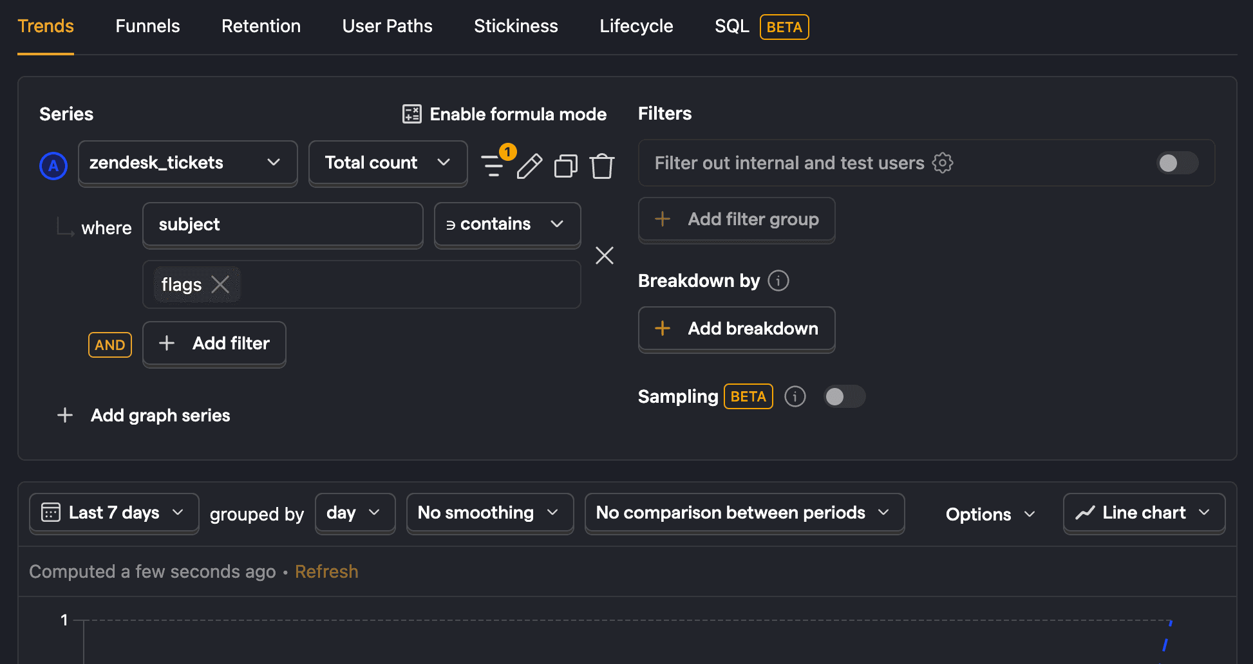
Task: Change the 'contains' operator dropdown
Action: pyautogui.click(x=507, y=224)
